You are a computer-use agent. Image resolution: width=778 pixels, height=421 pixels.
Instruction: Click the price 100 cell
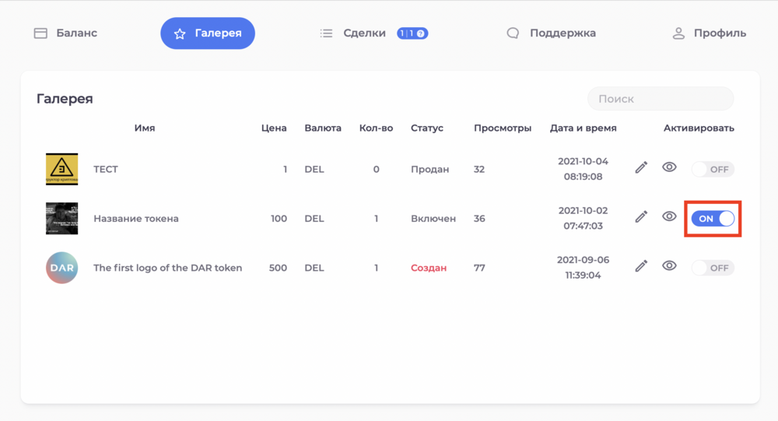tap(279, 219)
